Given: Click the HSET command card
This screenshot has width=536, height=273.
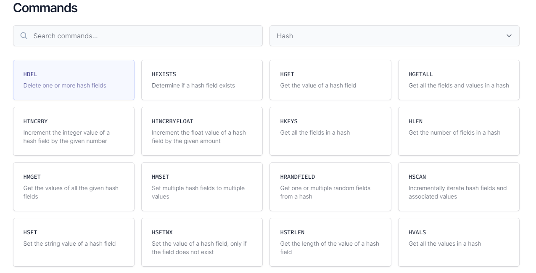Looking at the screenshot, I should 74,242.
